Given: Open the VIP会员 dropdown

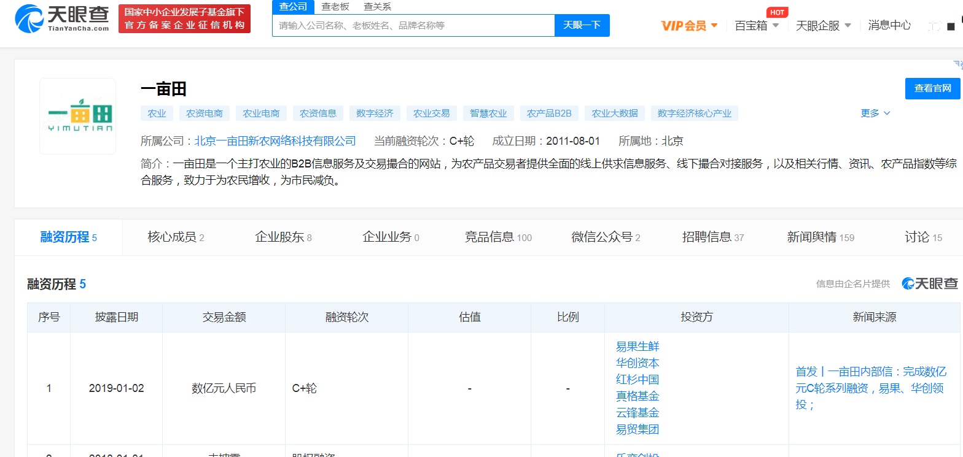Looking at the screenshot, I should (690, 26).
